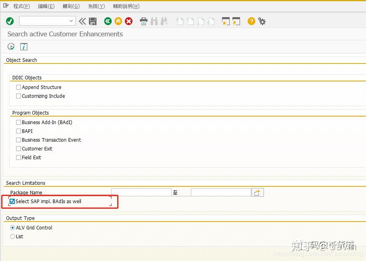This screenshot has width=366, height=261.
Task: Click the customize local layout gear icon
Action: coord(262,21)
